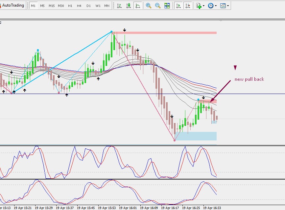Select the M1 timeframe

(33, 6)
